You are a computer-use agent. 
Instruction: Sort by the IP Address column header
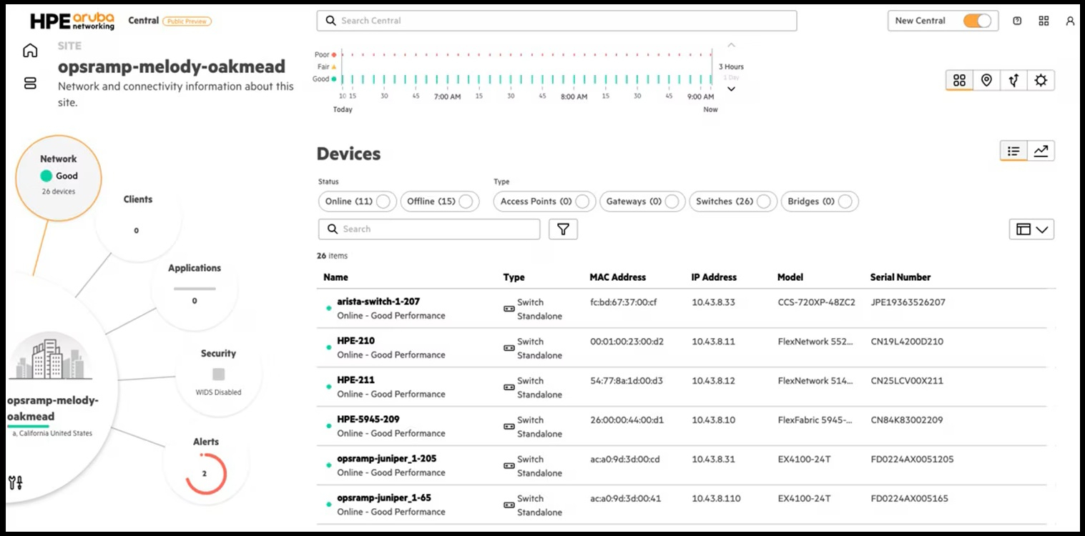(714, 277)
